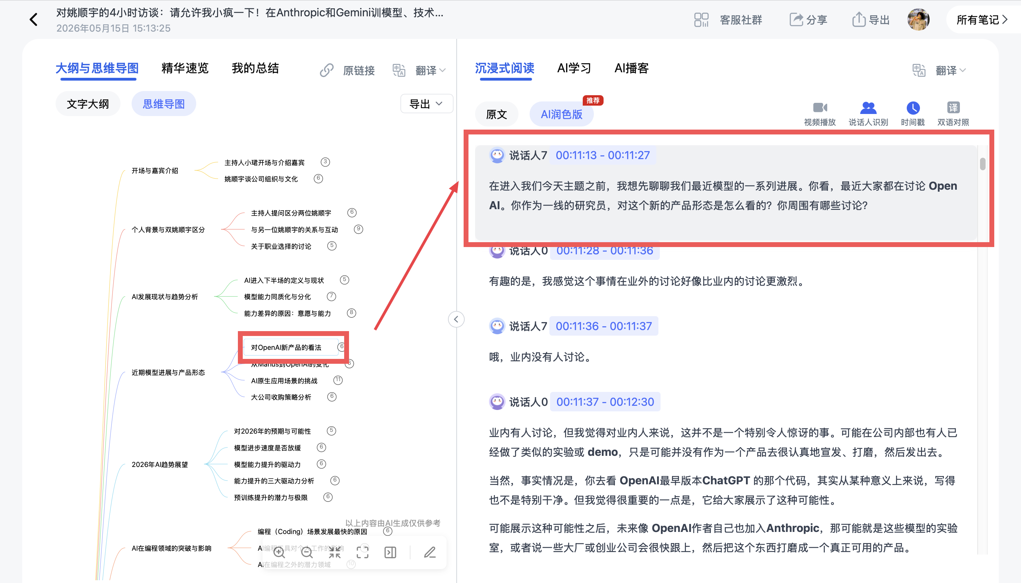Click node 大公司收购策略分析

(281, 397)
